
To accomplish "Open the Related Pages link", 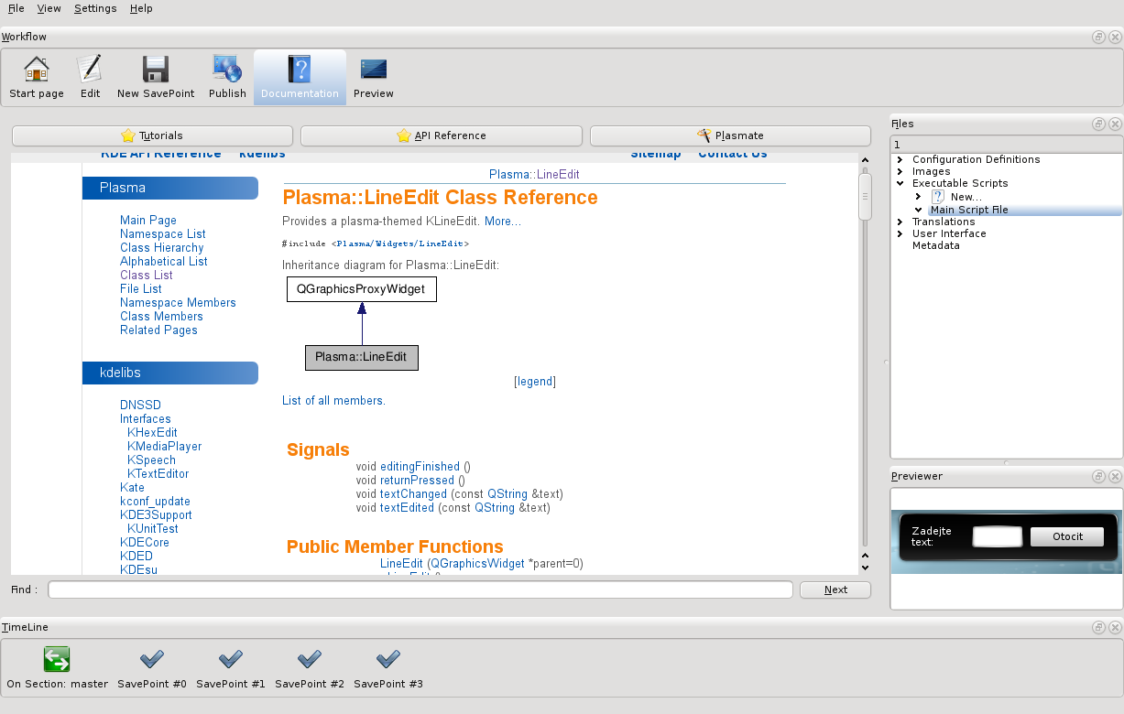I will click(x=158, y=330).
